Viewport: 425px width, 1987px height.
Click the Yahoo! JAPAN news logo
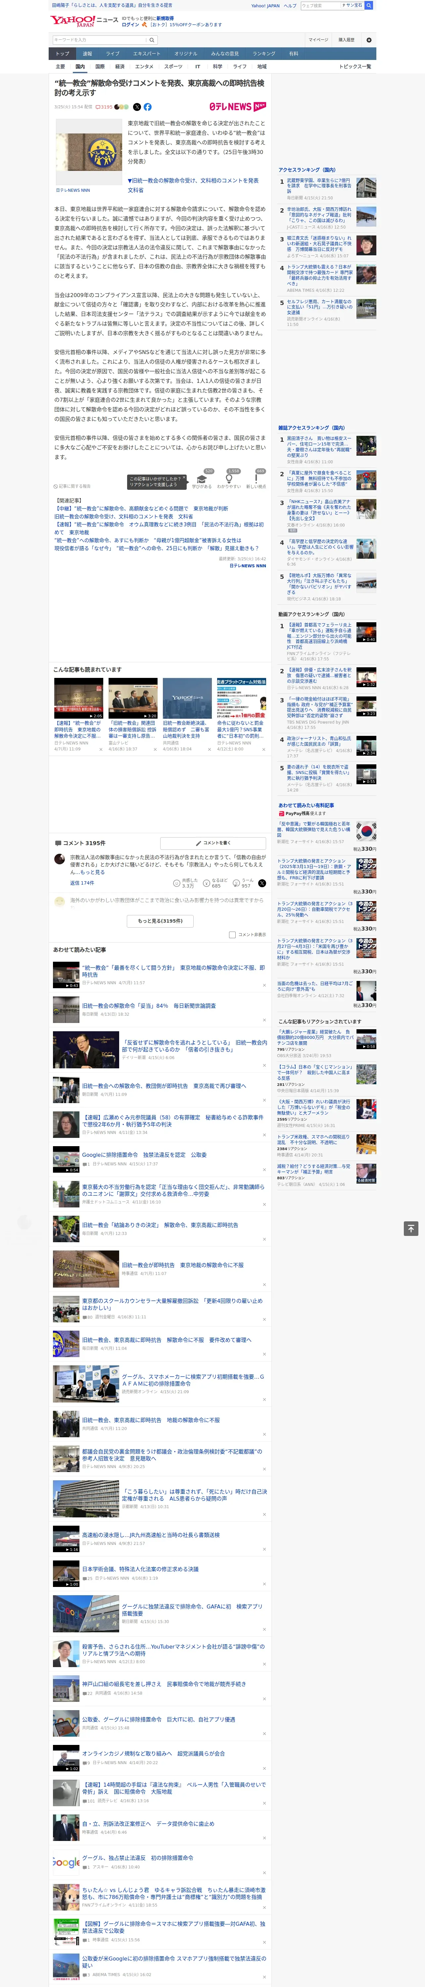pos(84,21)
